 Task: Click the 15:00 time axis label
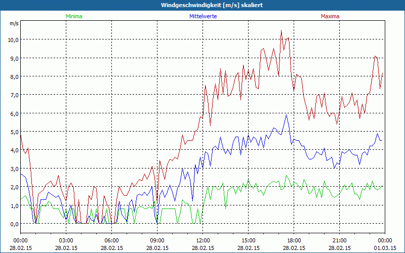click(248, 241)
